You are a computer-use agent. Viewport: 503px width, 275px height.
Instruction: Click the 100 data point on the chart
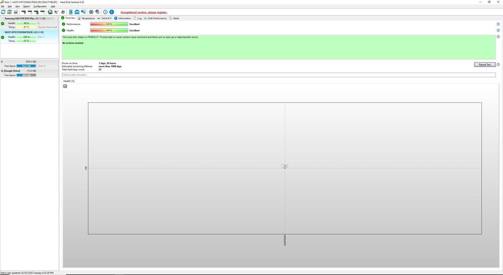pos(285,166)
